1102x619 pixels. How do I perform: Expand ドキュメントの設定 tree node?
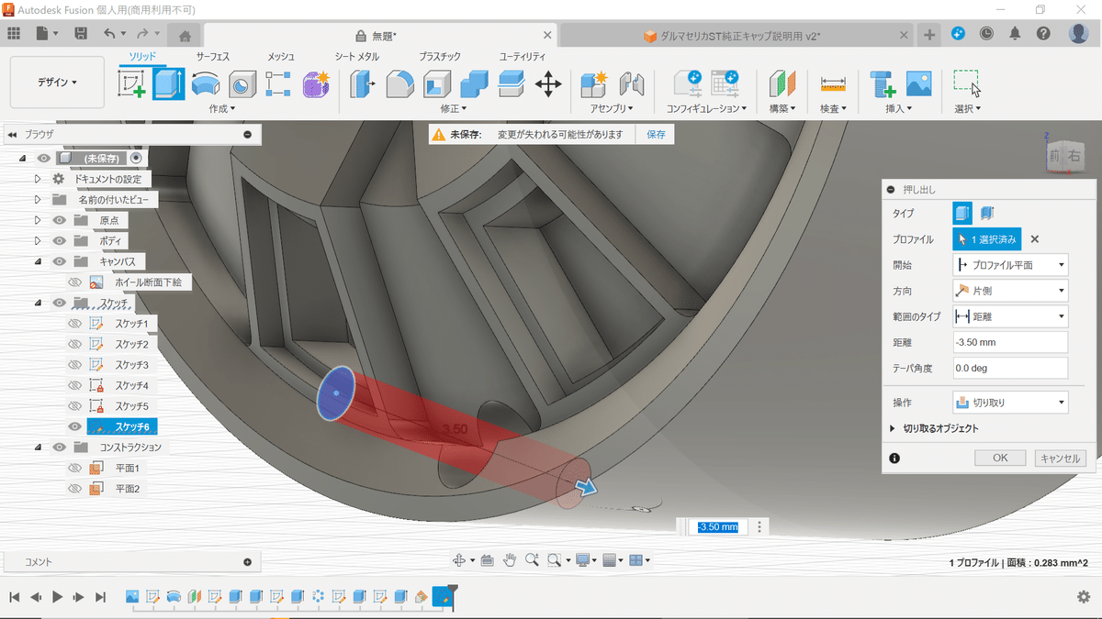point(38,179)
